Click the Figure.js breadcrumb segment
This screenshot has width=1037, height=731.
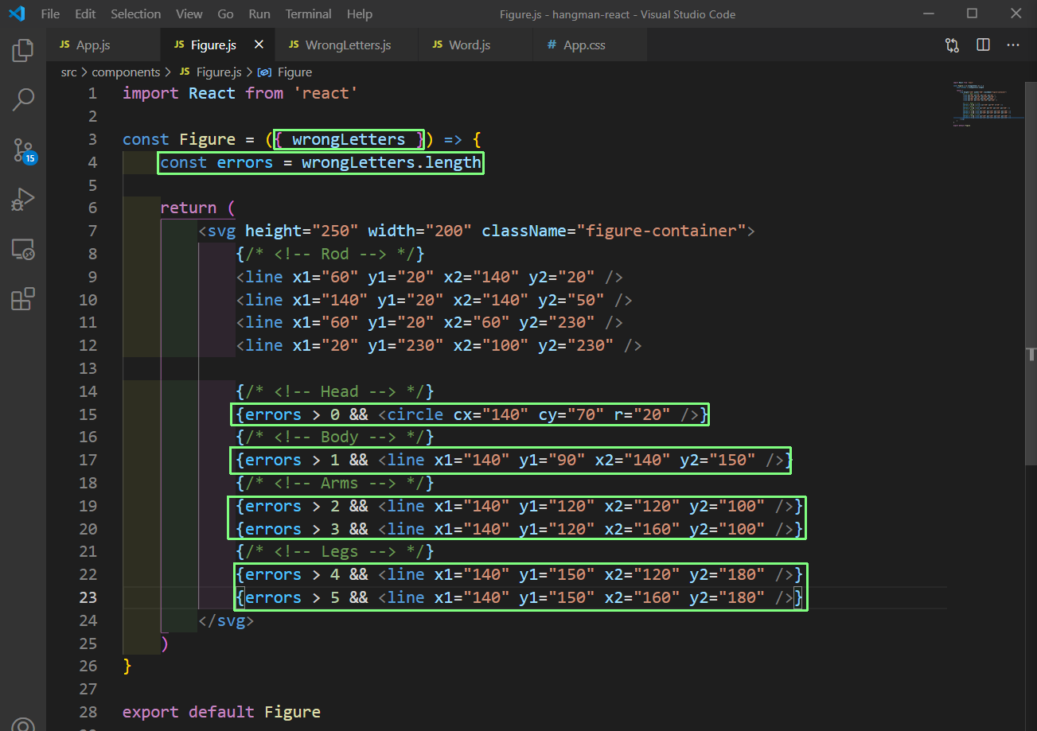click(211, 72)
